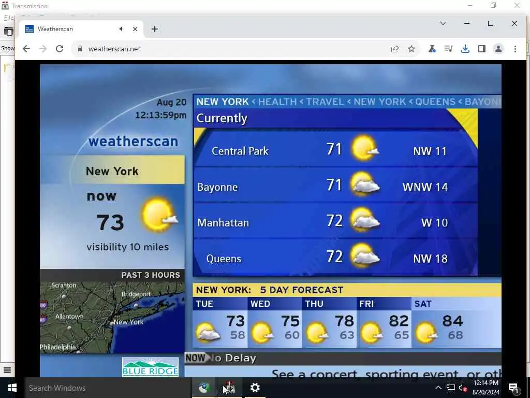Click the Past 3 Hours radar map

[112, 317]
